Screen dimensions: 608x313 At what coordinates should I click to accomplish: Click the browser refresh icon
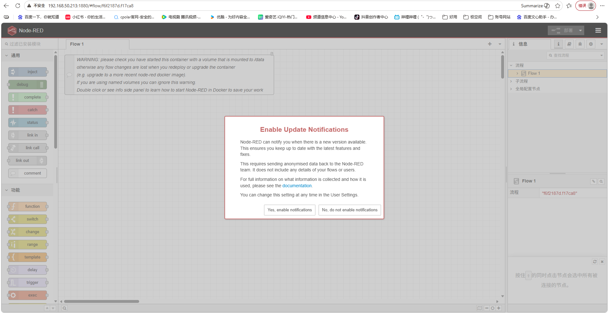click(x=18, y=6)
